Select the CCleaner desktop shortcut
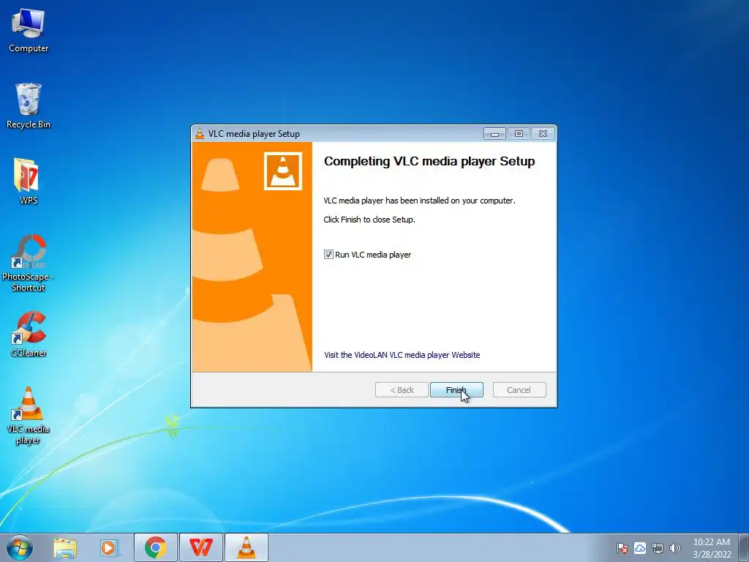Screen dimensions: 749x562 tap(29, 334)
